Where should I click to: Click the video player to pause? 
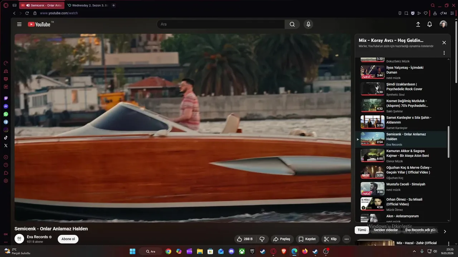tap(182, 128)
